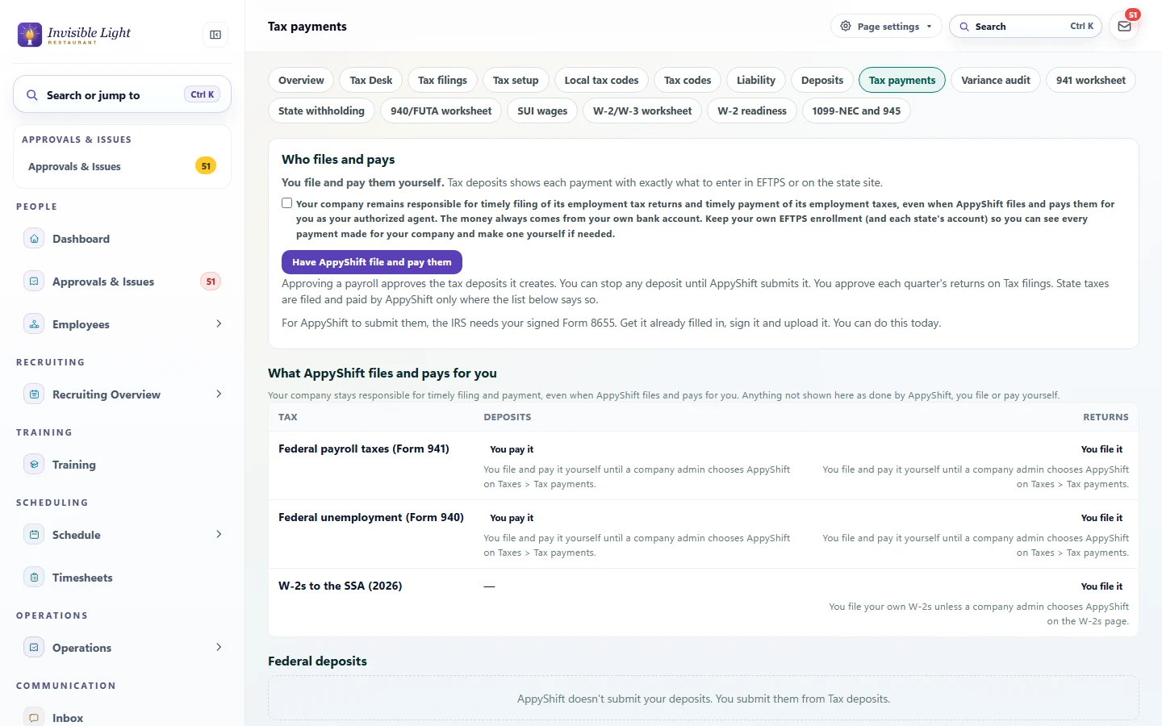Click the Schedule calendar icon
The image size is (1162, 726).
pyautogui.click(x=34, y=535)
